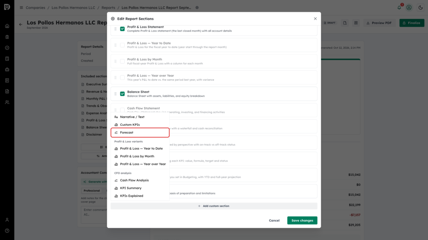428x240 pixels.
Task: Click Add custom section
Action: click(x=214, y=206)
